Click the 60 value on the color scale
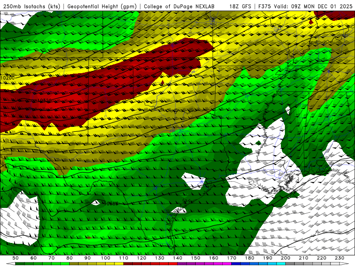This screenshot has width=355, height=266. coord(34,258)
